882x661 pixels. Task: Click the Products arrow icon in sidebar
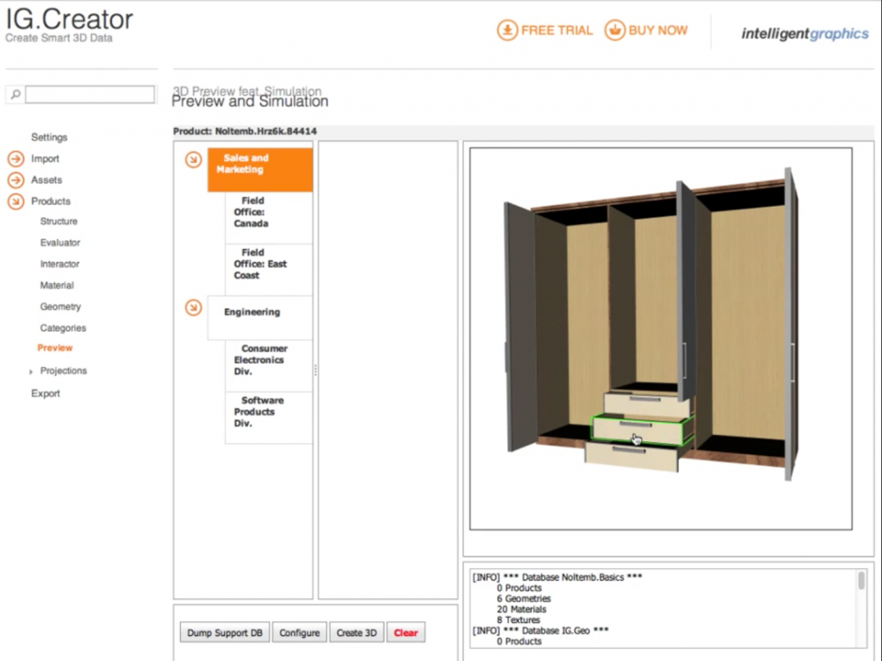pos(16,202)
